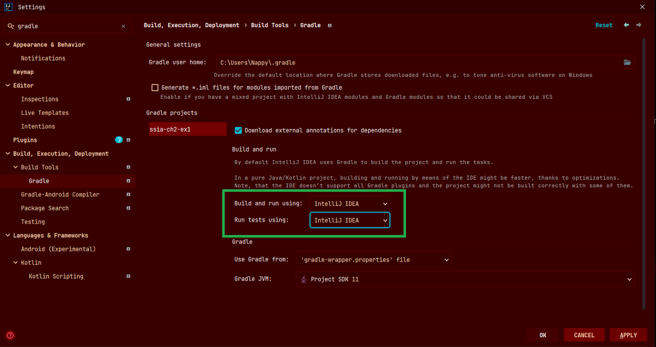This screenshot has width=656, height=347.
Task: Click the IntelliJ logo in title bar
Action: pos(8,7)
